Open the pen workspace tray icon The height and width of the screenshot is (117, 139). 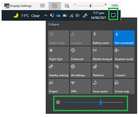click(85, 15)
